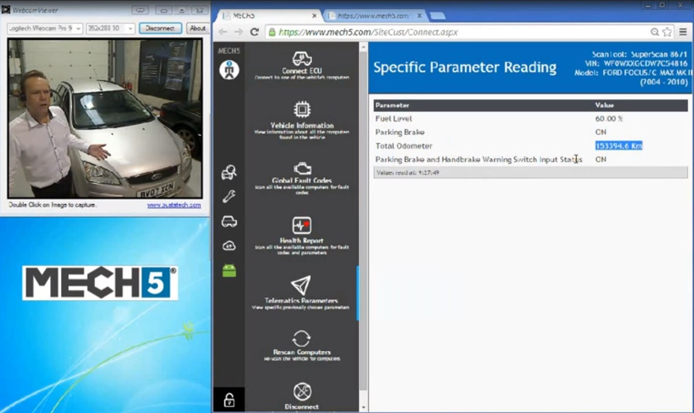Click the About button in WebcamViewer
Image resolution: width=694 pixels, height=413 pixels.
[x=198, y=28]
